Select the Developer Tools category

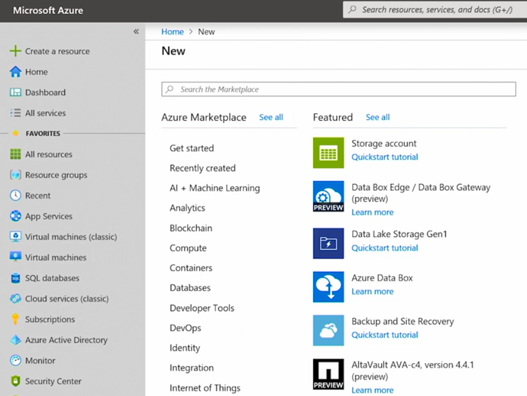tap(202, 308)
